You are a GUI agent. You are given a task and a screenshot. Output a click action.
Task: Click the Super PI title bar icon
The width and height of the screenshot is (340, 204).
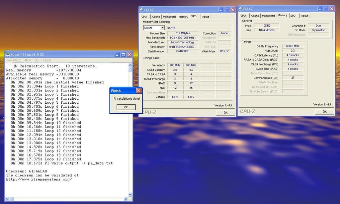[x=8, y=54]
